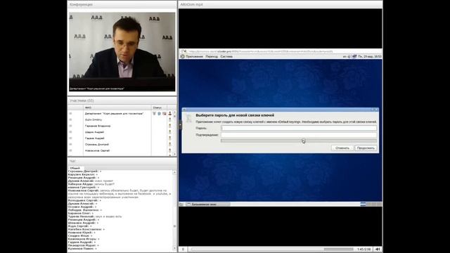The width and height of the screenshot is (450, 253).
Task: Click the video progress seek bar
Action: (x=272, y=249)
